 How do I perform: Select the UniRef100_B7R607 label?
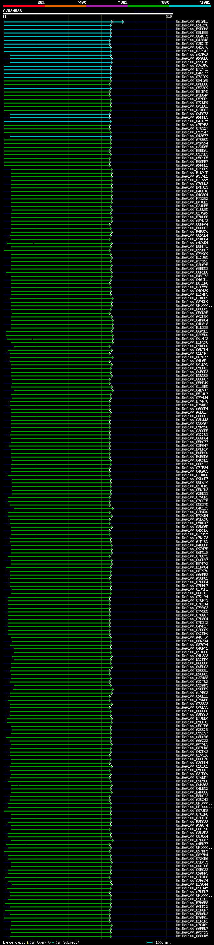[x=192, y=840]
